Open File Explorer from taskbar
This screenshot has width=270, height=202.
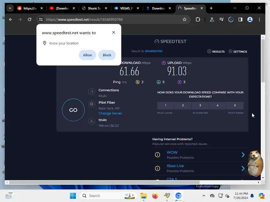pyautogui.click(x=143, y=196)
